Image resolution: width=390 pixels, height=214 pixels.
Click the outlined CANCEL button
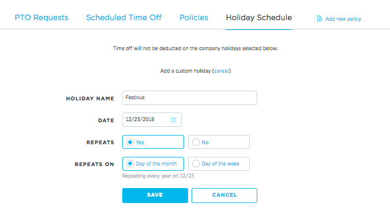click(x=224, y=196)
